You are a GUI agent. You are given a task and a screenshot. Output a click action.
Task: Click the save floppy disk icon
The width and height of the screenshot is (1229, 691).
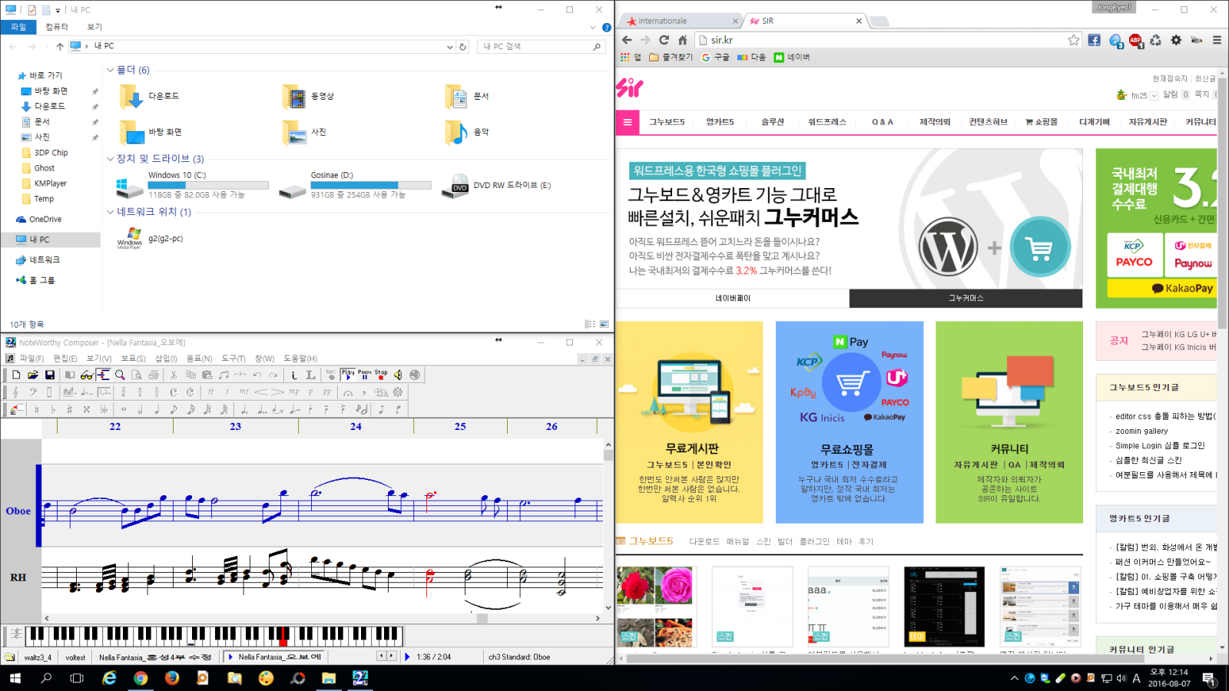50,375
